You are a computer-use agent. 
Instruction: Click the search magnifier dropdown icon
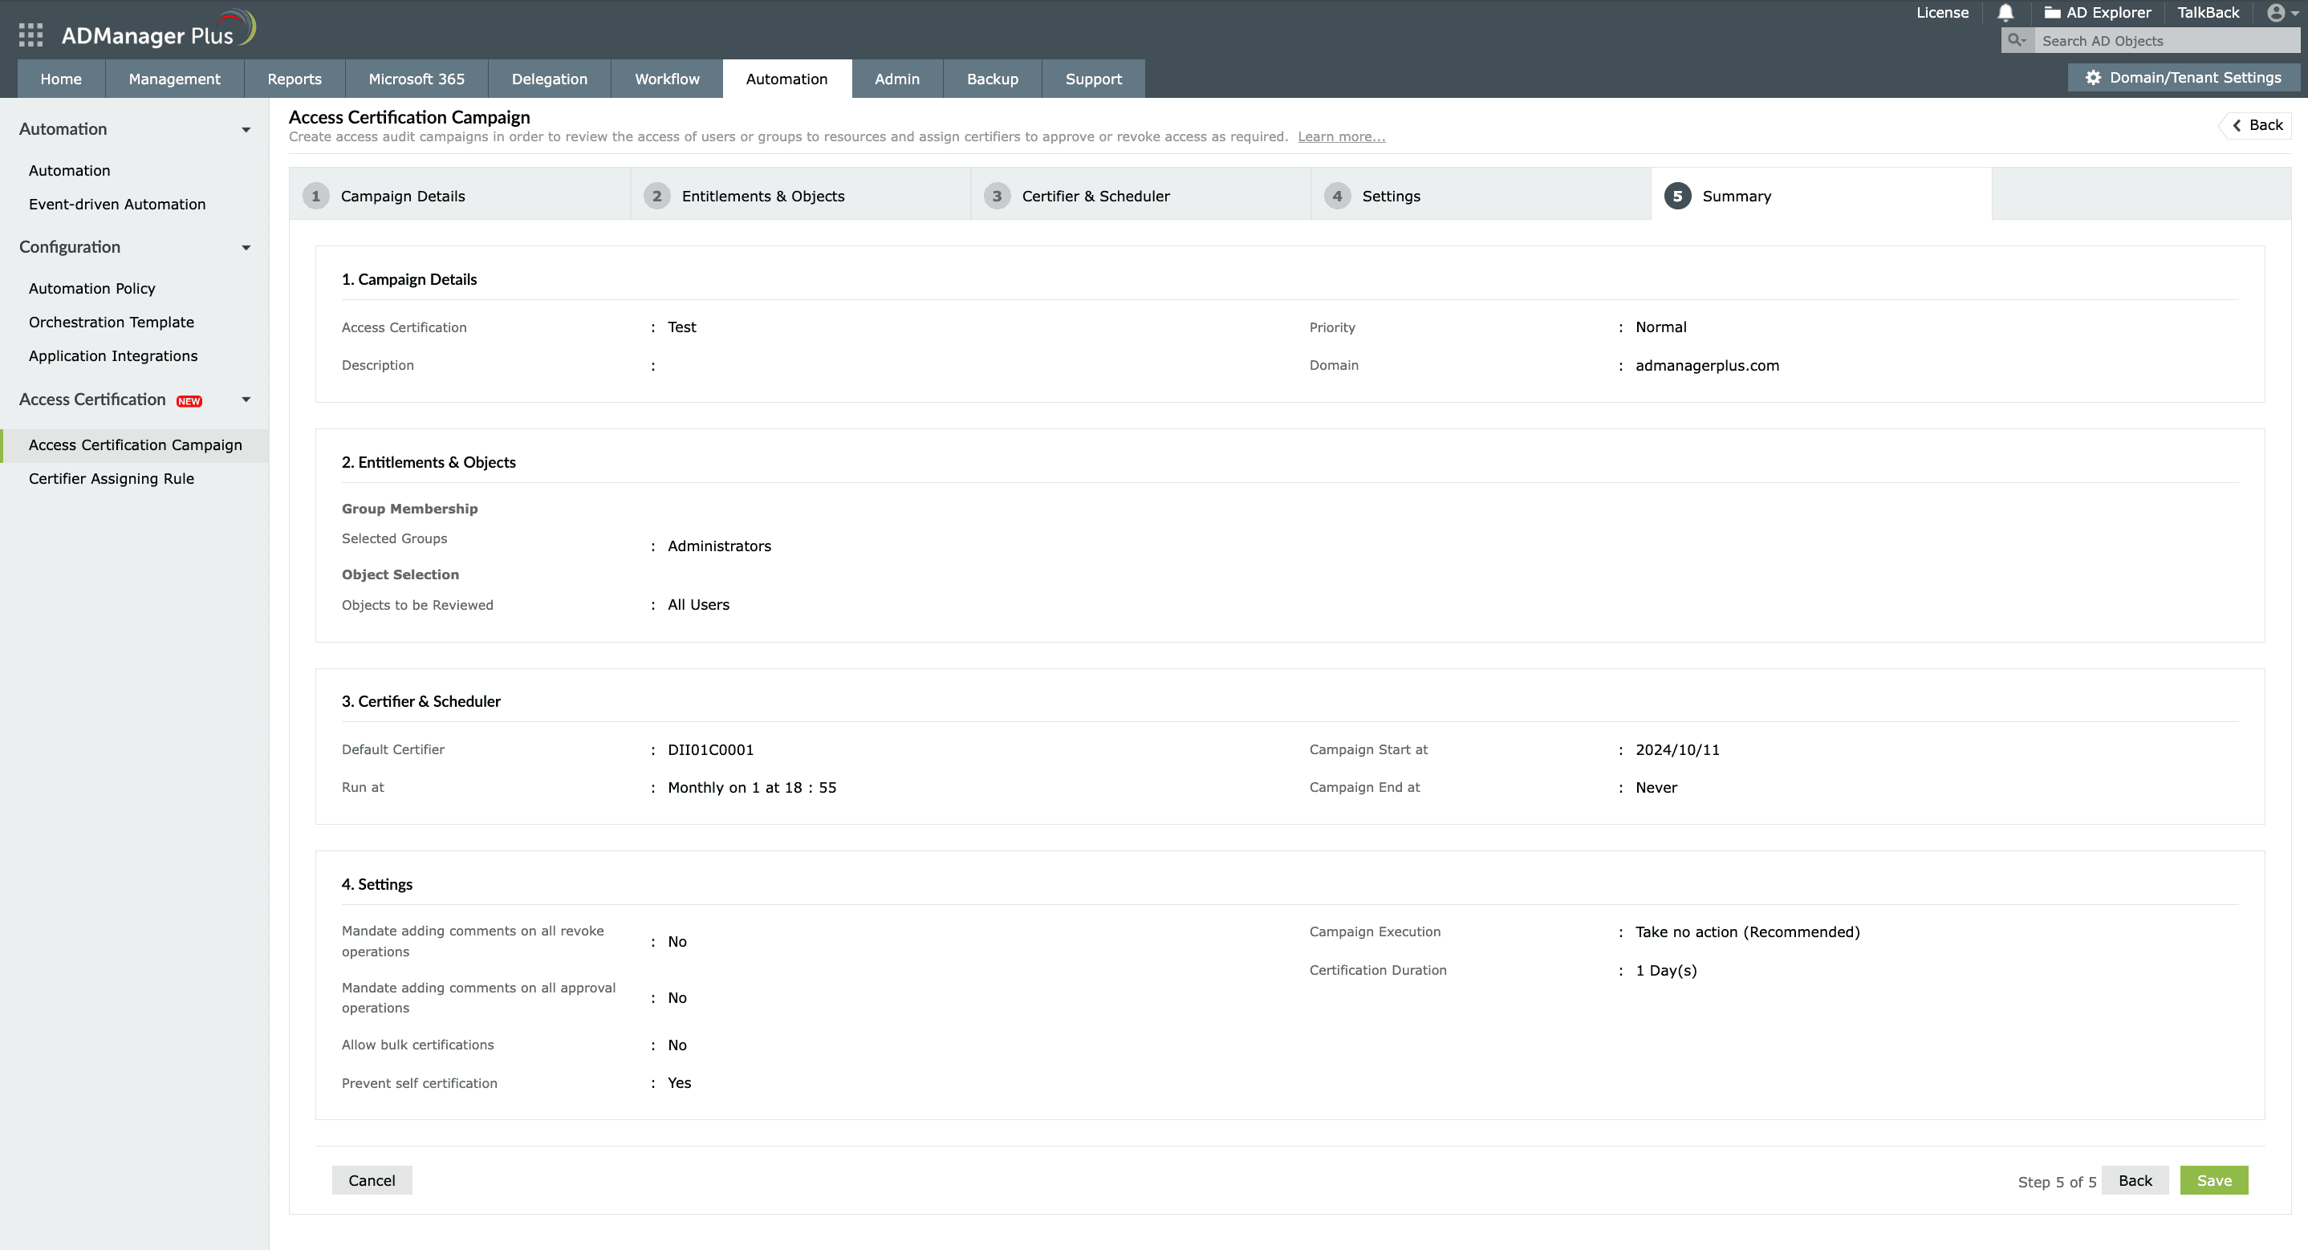(x=2017, y=40)
